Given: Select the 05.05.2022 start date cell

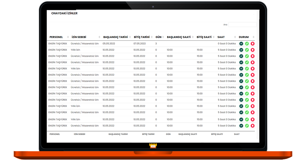Looking at the screenshot, I should pyautogui.click(x=109, y=44).
